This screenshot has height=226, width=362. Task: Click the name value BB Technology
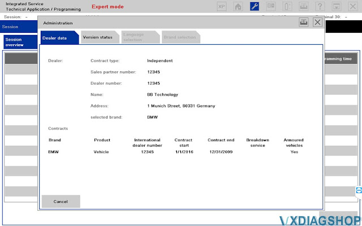pos(162,94)
